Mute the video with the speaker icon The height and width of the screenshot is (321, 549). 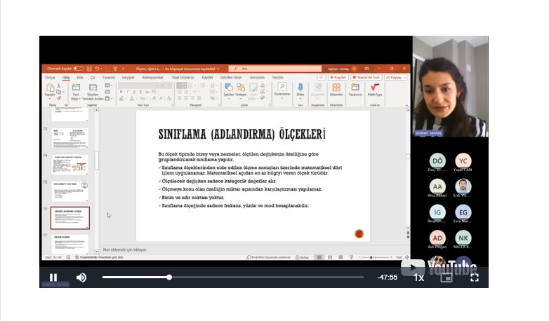[81, 278]
